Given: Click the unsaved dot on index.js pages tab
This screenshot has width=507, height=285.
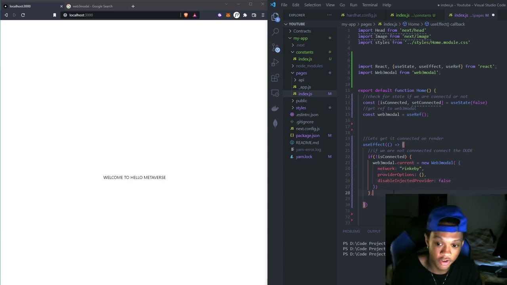Looking at the screenshot, I should tap(493, 15).
